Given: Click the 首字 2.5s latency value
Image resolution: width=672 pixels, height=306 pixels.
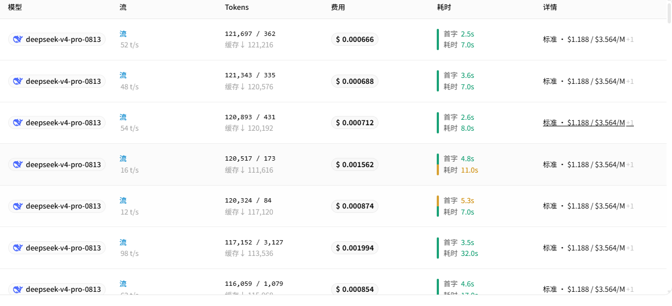Looking at the screenshot, I should coord(459,34).
